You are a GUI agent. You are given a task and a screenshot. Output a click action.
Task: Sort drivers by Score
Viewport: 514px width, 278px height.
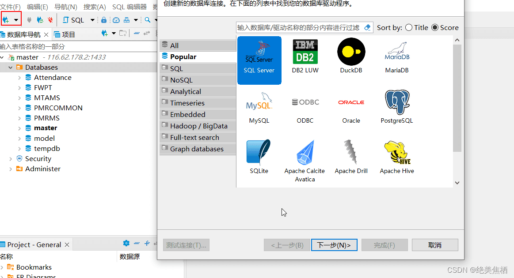[445, 27]
